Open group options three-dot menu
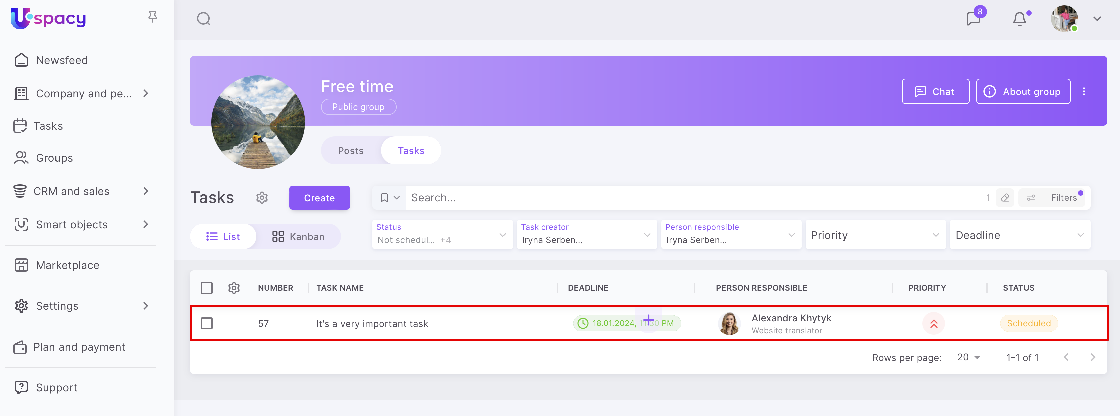 point(1084,91)
